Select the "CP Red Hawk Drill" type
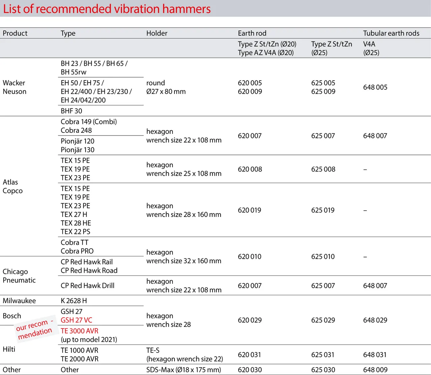Viewport: 431px width, 375px height. coord(88,285)
